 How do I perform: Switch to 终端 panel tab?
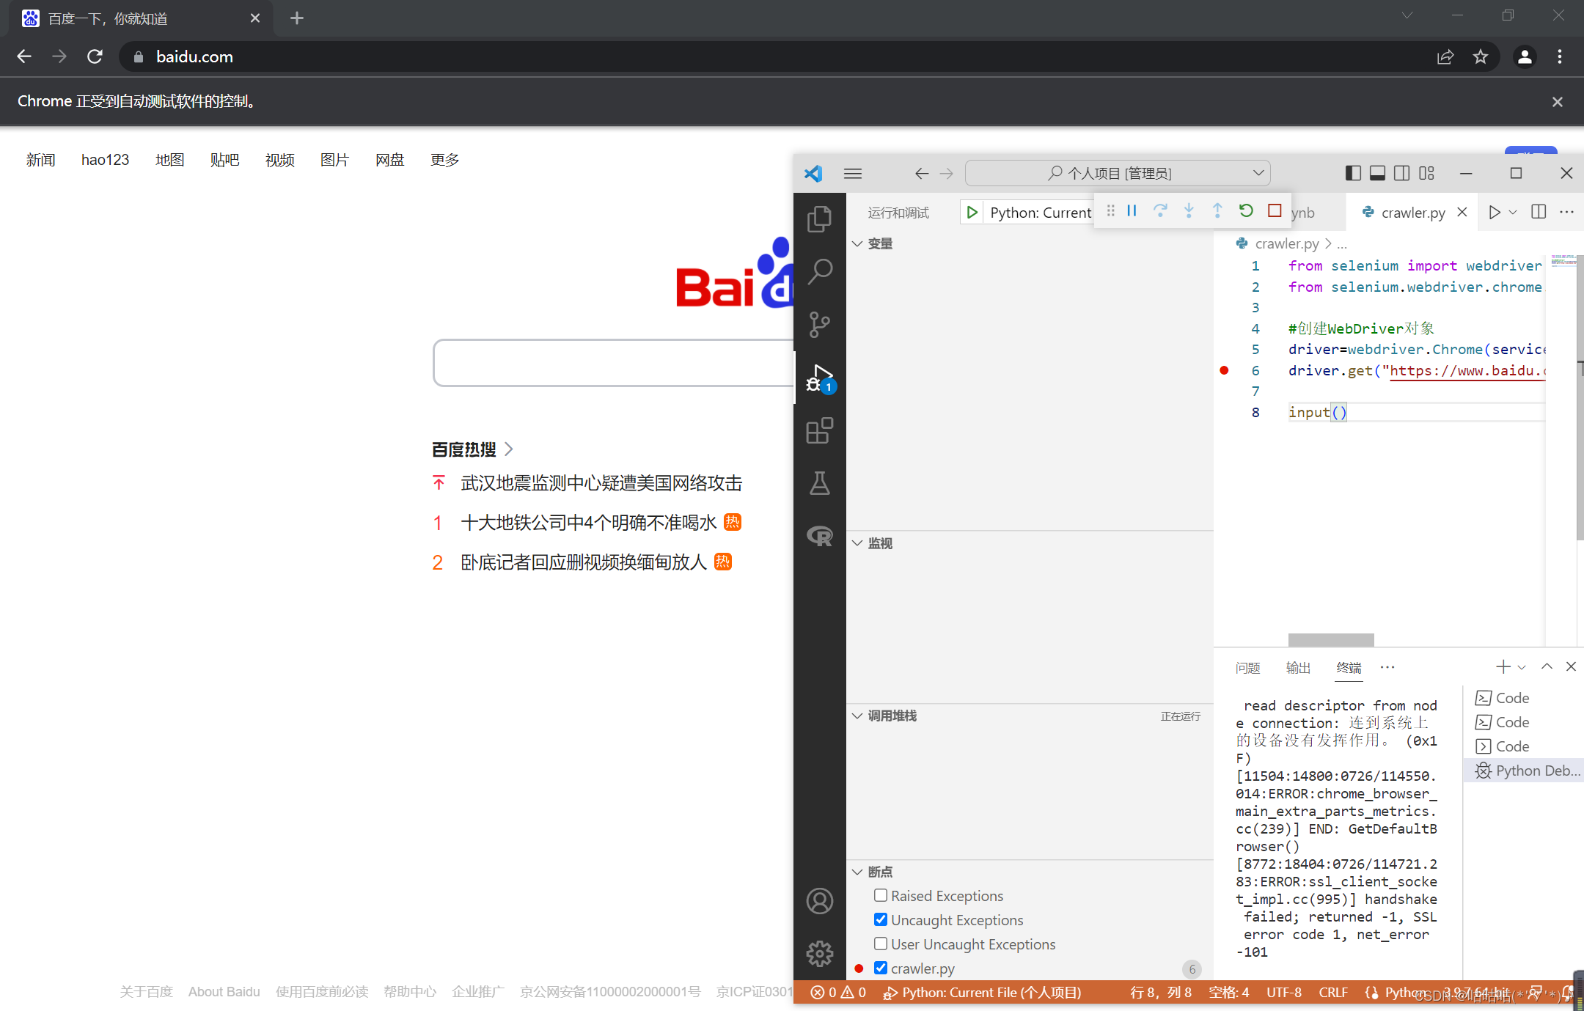pyautogui.click(x=1349, y=667)
